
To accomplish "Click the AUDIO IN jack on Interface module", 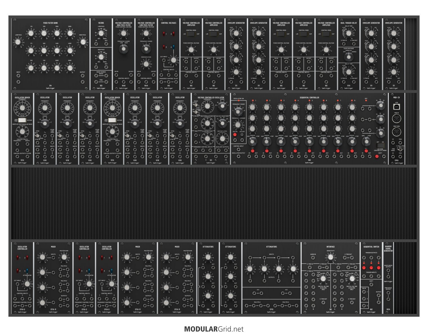I will (313, 257).
